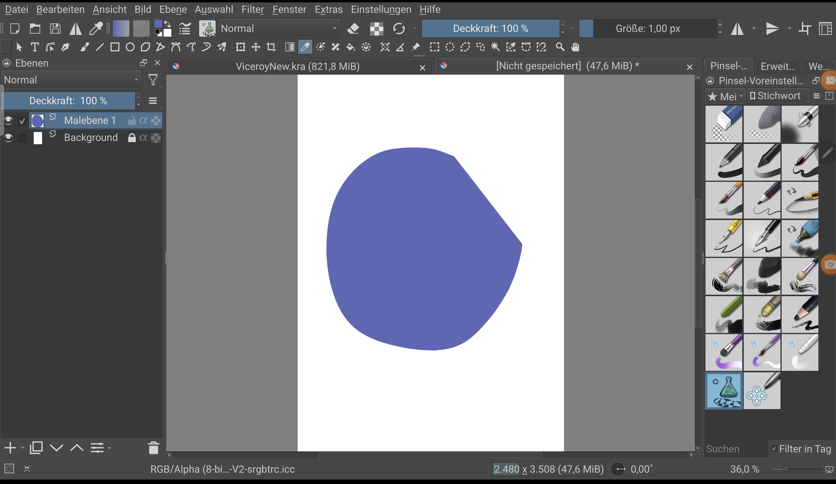Select the Fill bucket tool
The image size is (836, 484).
tap(351, 47)
